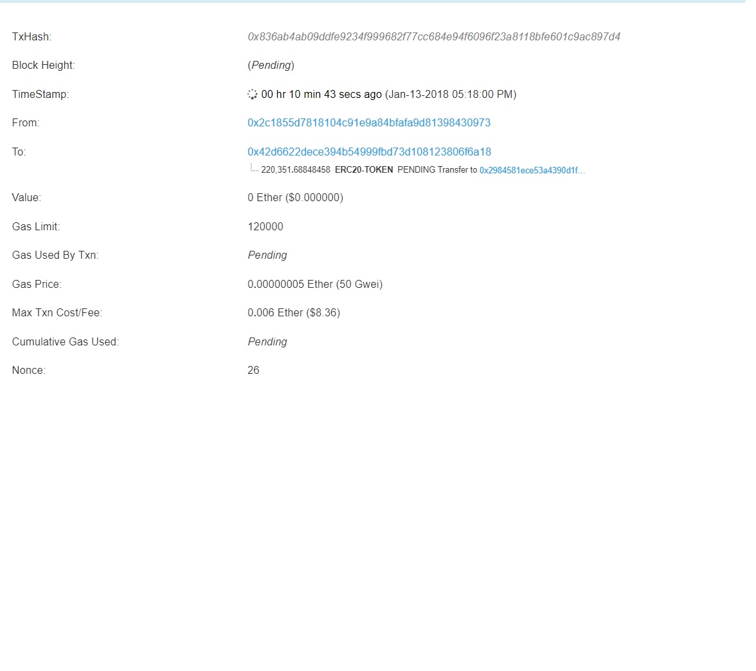Click the 220,351.68848458 token amount
Image resolution: width=756 pixels, height=671 pixels.
[x=296, y=170]
